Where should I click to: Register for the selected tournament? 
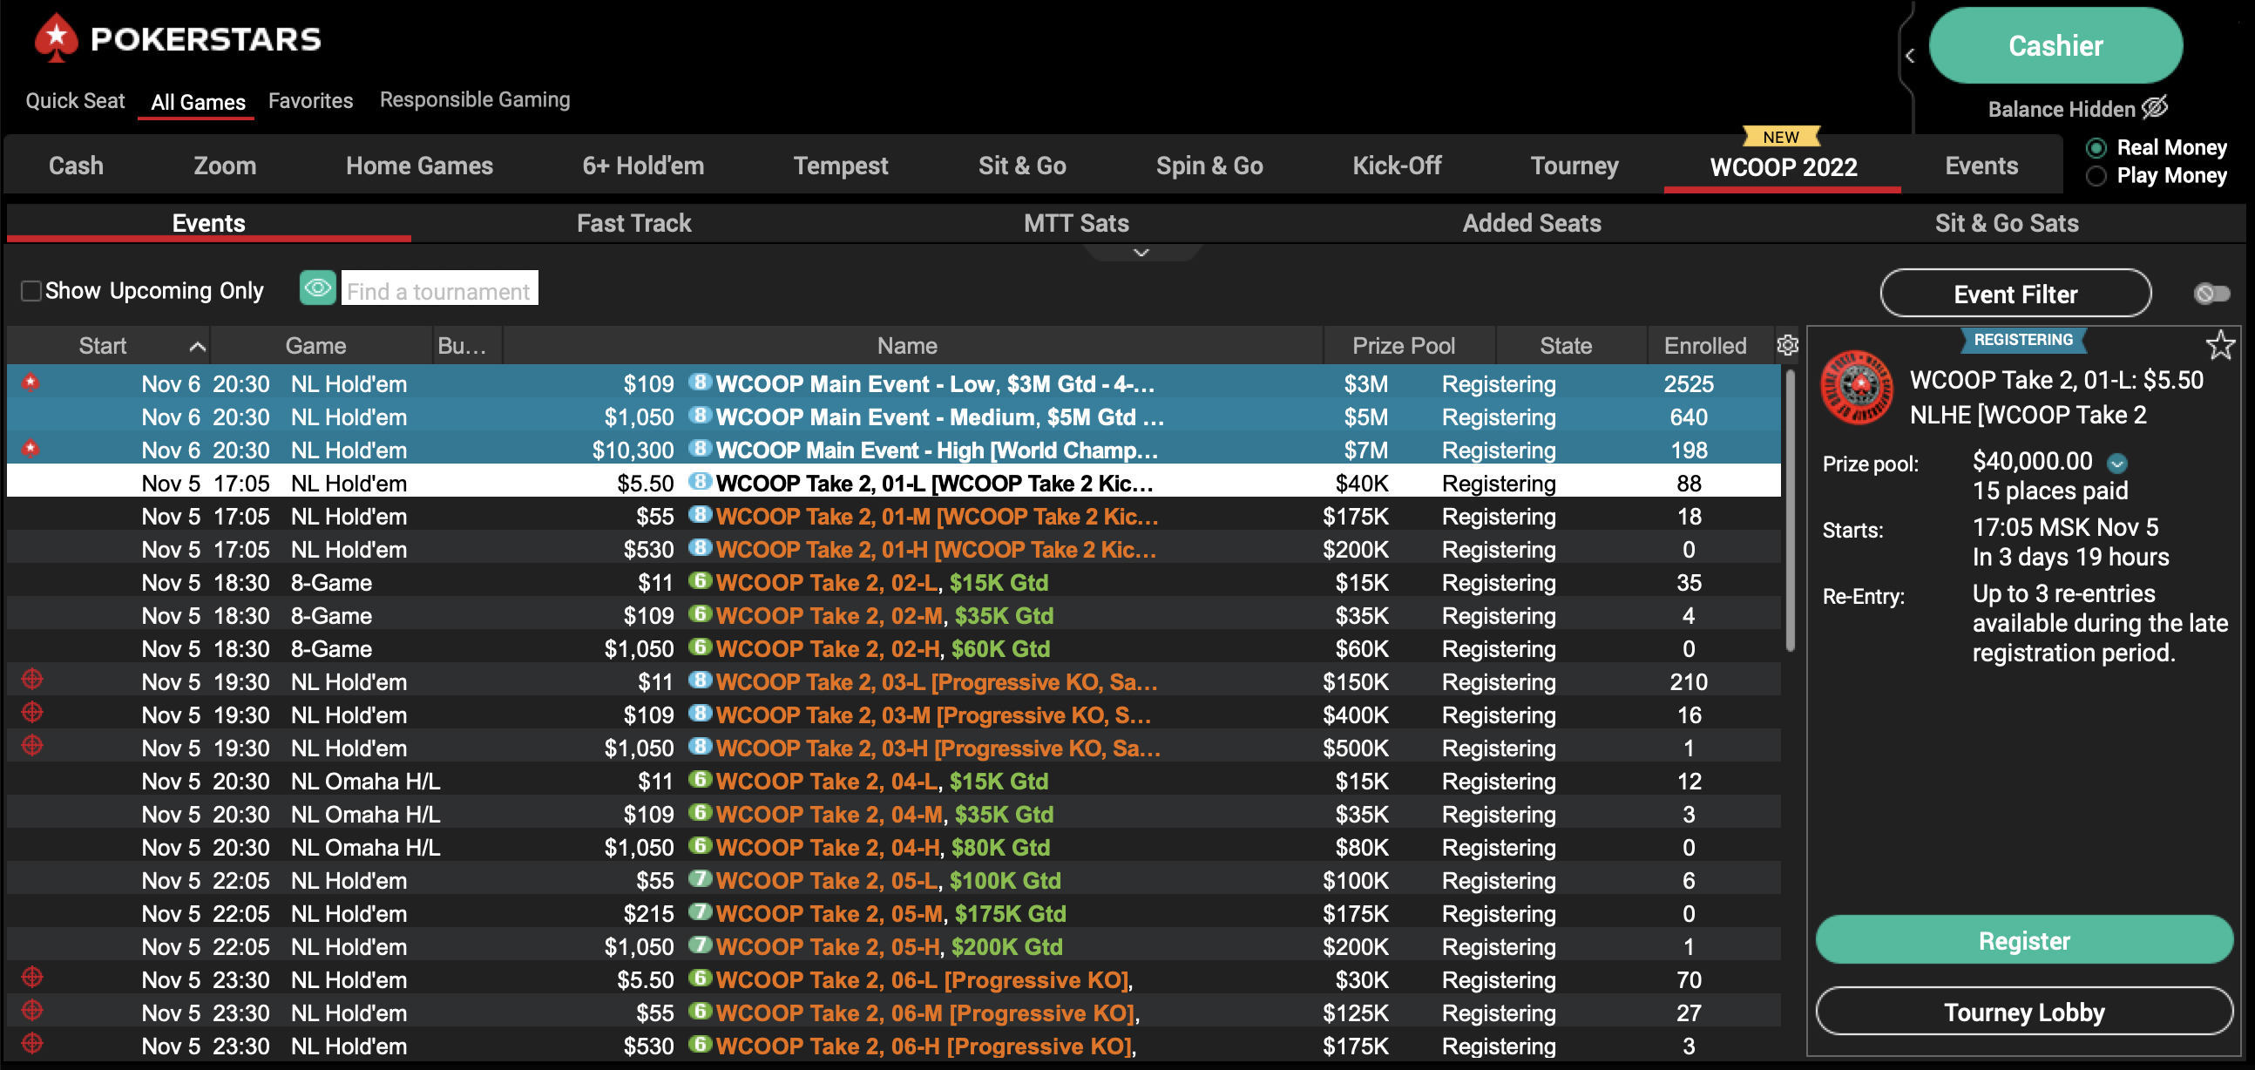pos(2024,940)
